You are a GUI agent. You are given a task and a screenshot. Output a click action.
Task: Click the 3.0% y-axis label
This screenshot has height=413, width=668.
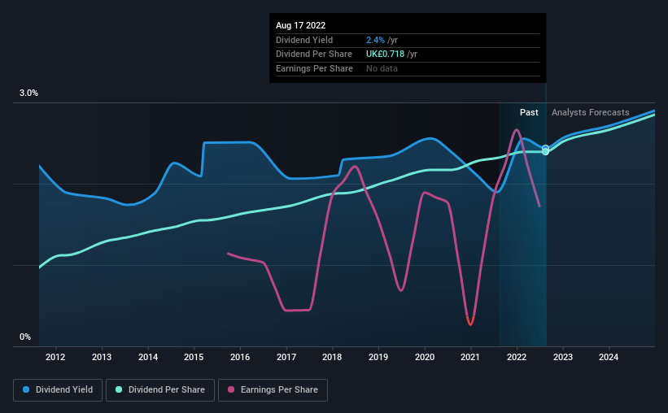click(x=28, y=93)
